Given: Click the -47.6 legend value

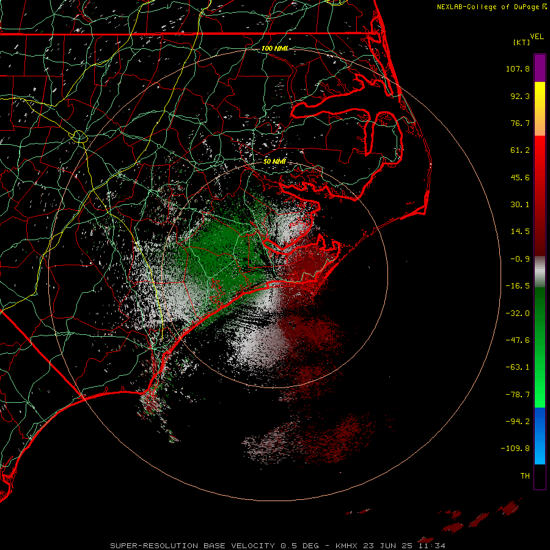Looking at the screenshot, I should [518, 340].
